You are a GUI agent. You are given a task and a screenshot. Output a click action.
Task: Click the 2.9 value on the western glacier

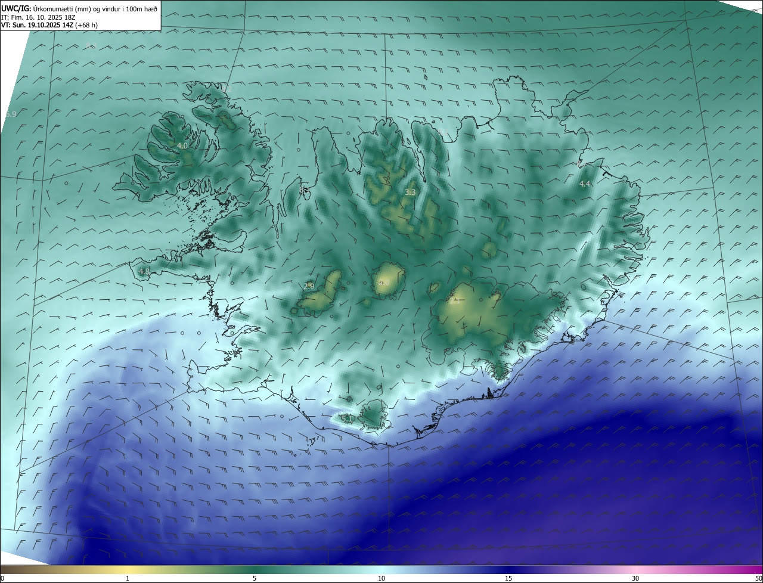pos(309,287)
